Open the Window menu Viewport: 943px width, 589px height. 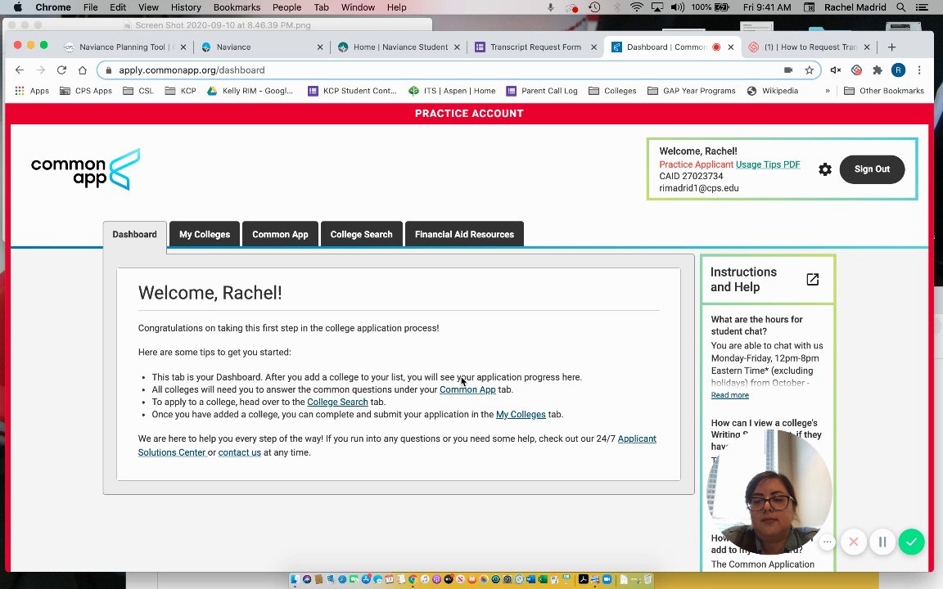pos(358,7)
